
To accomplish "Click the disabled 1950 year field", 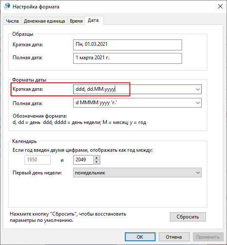I will pos(37,160).
